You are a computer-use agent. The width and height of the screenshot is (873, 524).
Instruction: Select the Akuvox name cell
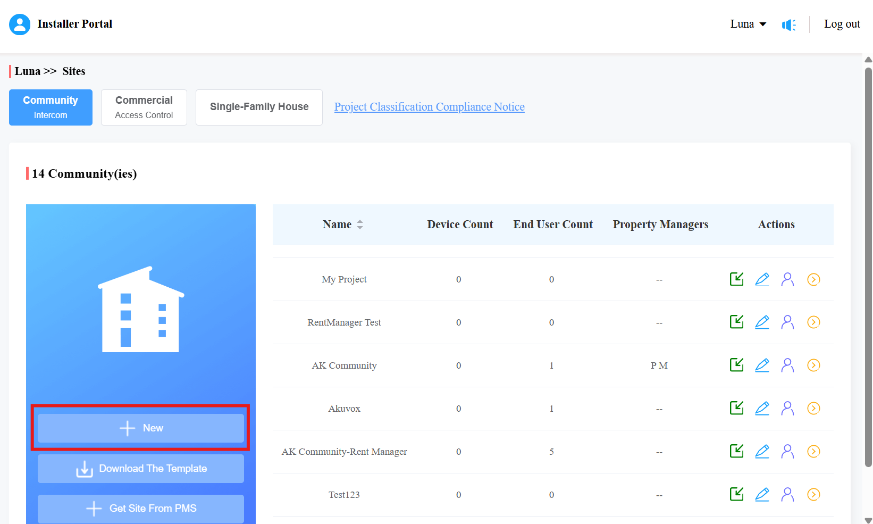pos(344,409)
